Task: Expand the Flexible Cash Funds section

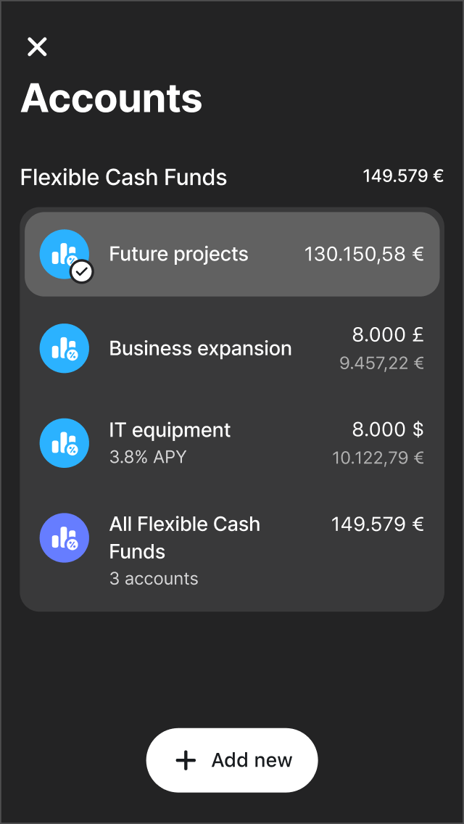Action: pos(124,177)
